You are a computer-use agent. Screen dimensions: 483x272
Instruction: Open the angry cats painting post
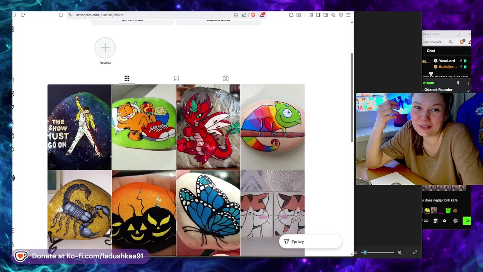(272, 213)
